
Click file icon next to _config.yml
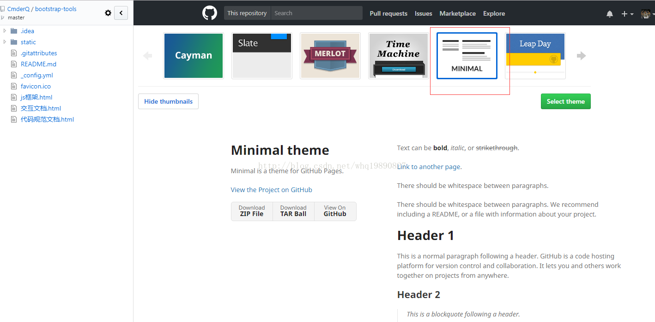pos(14,75)
